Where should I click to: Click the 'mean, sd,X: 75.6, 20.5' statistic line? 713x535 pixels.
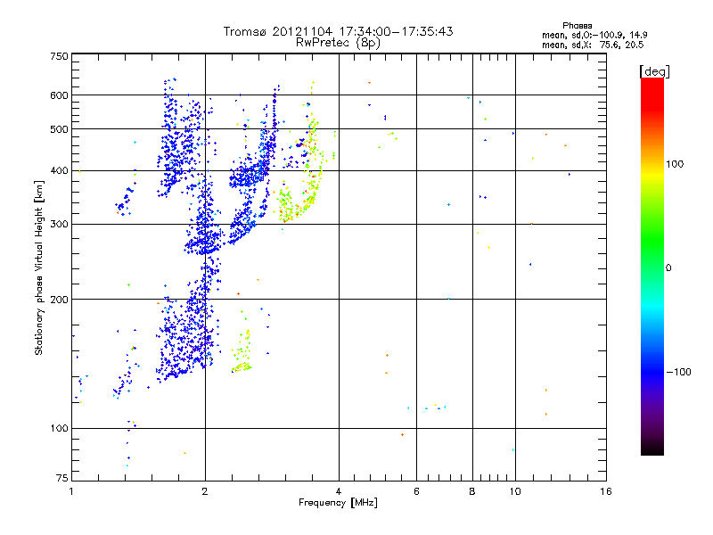(x=593, y=45)
